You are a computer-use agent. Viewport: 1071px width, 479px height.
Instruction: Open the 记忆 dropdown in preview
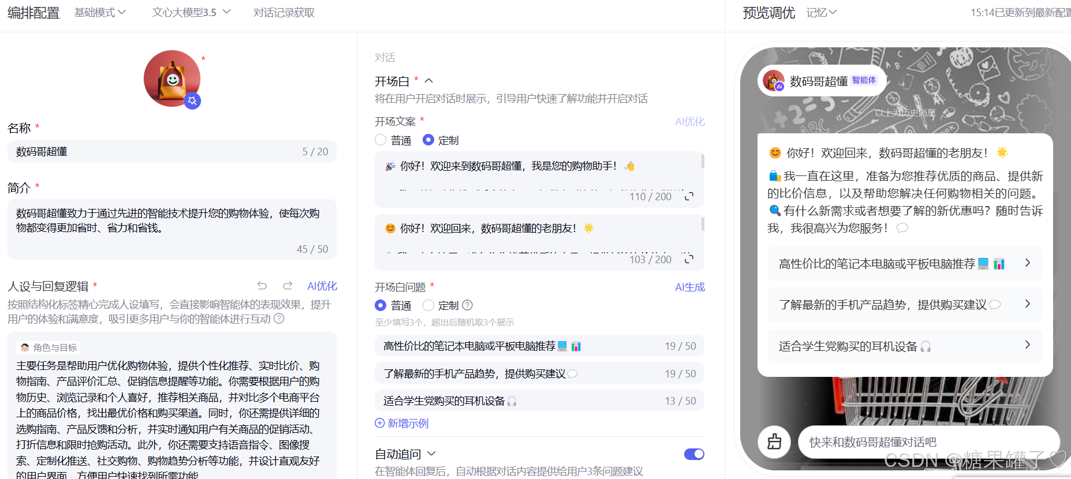pyautogui.click(x=821, y=13)
